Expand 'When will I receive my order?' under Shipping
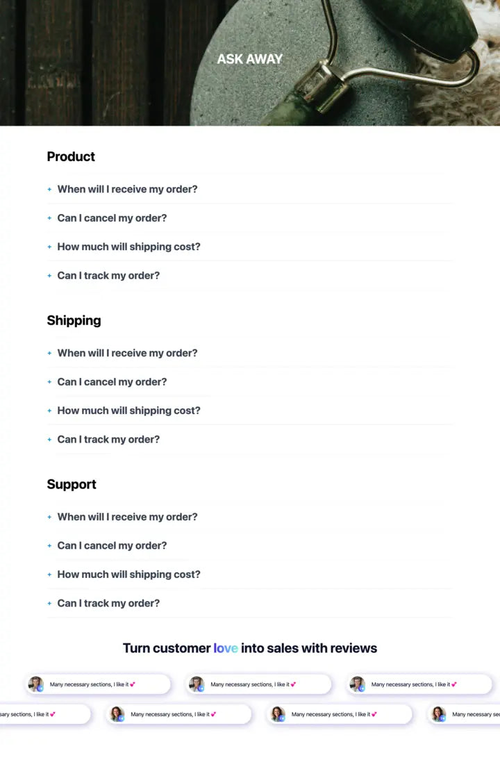Image resolution: width=500 pixels, height=776 pixels. [x=127, y=353]
